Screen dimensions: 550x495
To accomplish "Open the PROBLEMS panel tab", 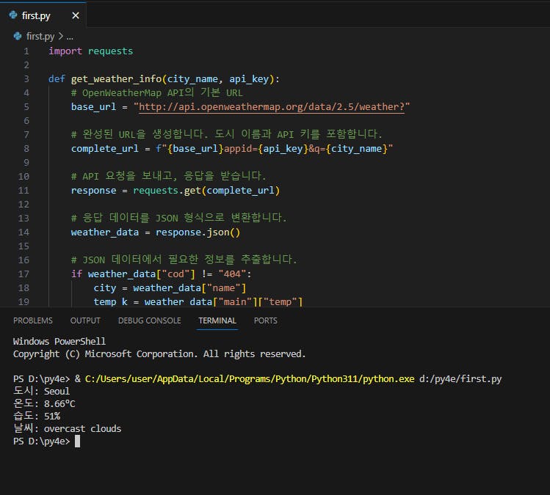I will coord(32,320).
